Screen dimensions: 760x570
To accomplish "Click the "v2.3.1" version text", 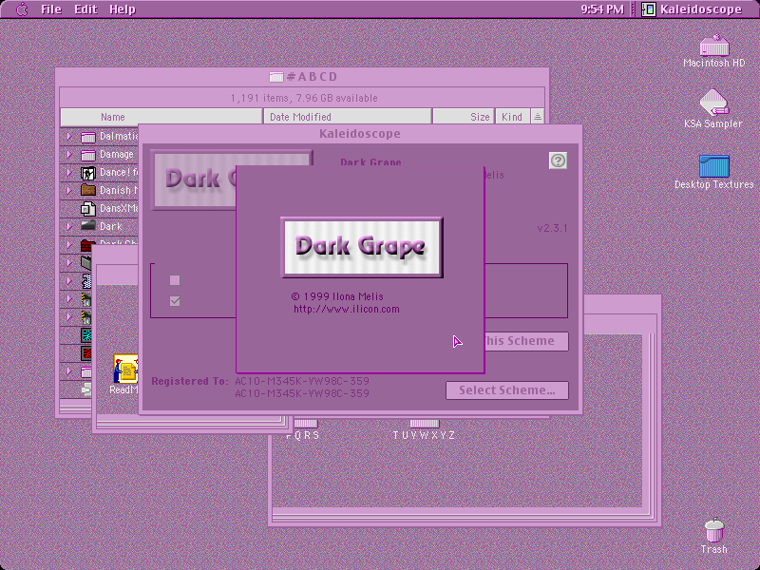I will [552, 228].
